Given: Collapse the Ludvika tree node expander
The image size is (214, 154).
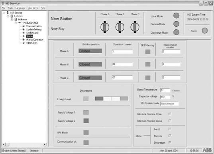Looking at the screenshot, I should click(x=8, y=16).
